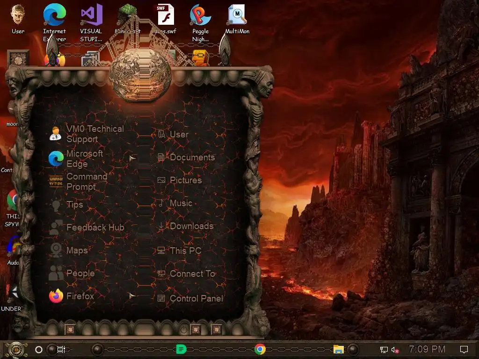Select Connect To in the Start menu

[186, 273]
